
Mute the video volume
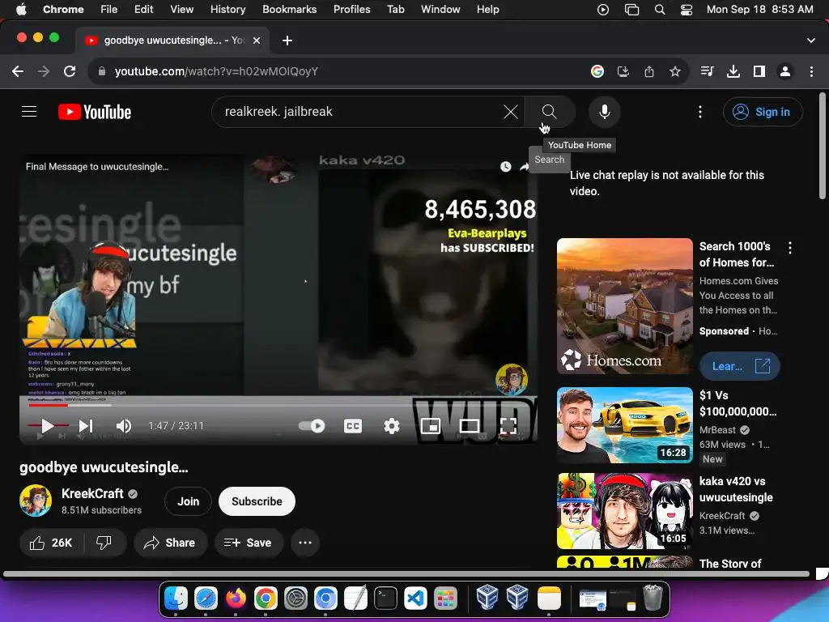coord(124,426)
